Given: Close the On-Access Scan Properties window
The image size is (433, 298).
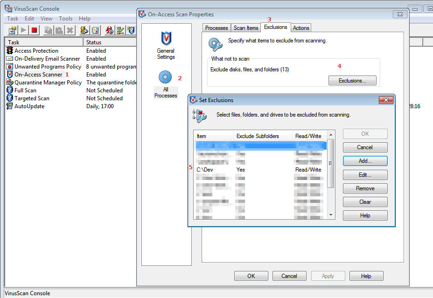Looking at the screenshot, I should pos(400,14).
